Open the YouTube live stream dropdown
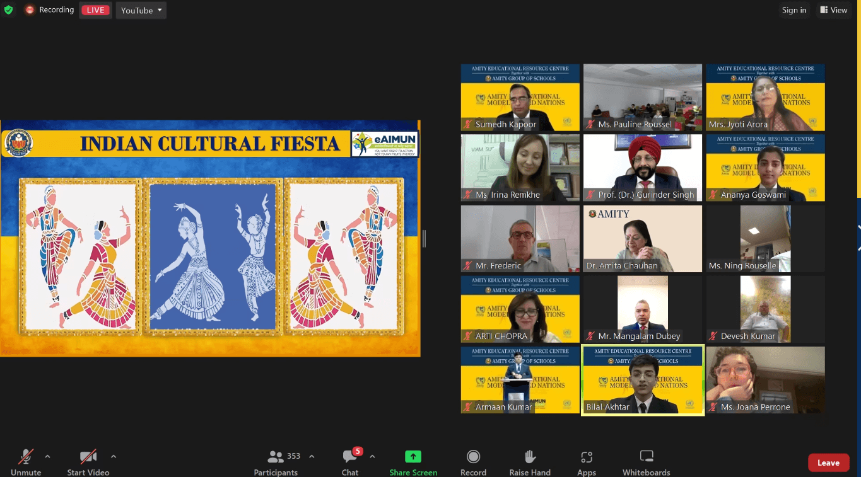This screenshot has width=861, height=477. tap(141, 10)
